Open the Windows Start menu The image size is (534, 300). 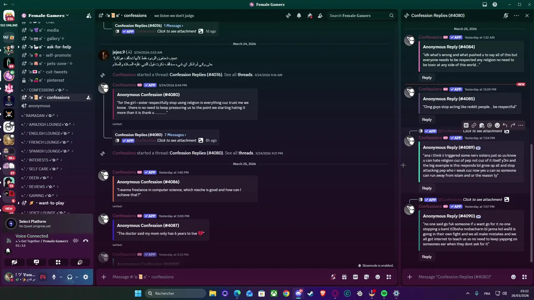138,293
